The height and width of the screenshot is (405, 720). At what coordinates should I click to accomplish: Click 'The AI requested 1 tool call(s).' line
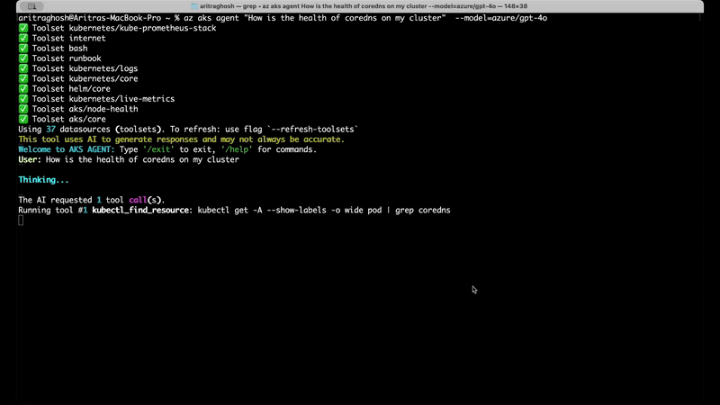pyautogui.click(x=92, y=200)
